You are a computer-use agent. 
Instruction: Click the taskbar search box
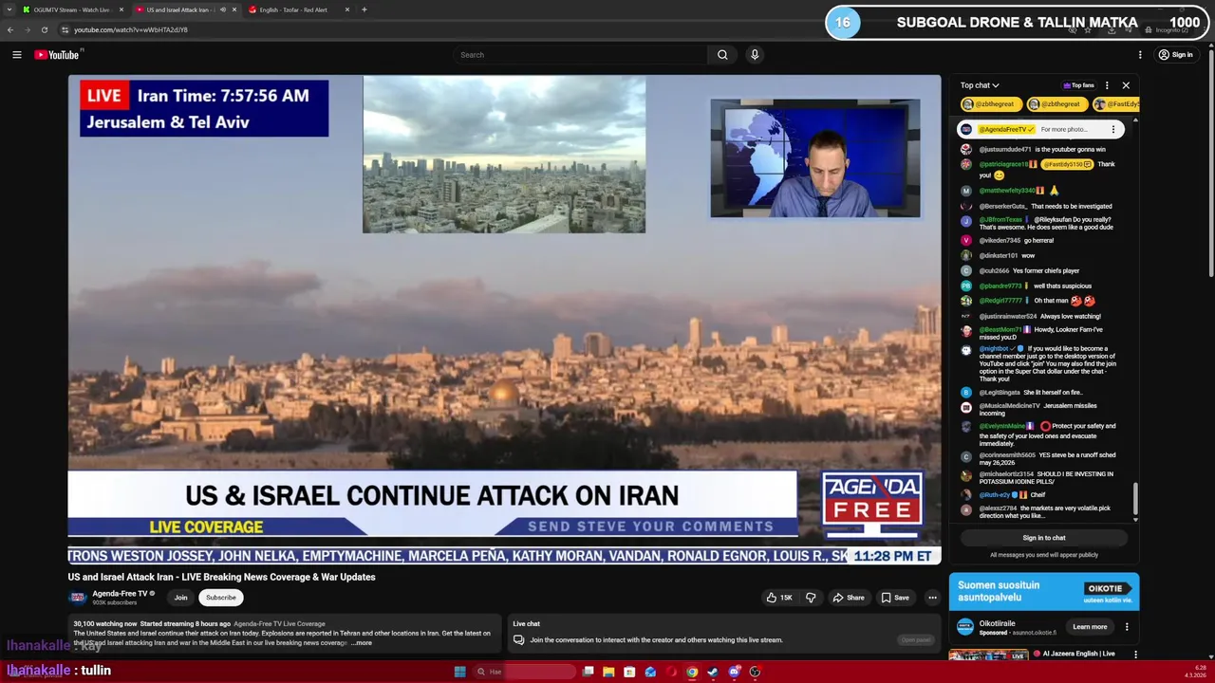pos(525,672)
